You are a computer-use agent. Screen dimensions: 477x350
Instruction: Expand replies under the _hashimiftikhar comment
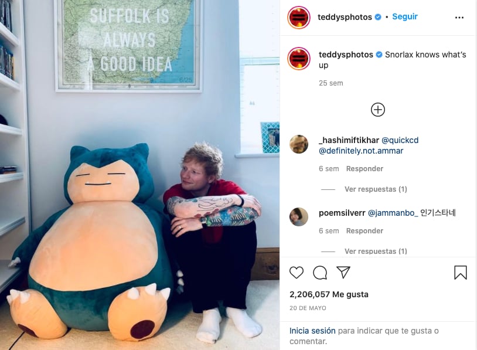(x=376, y=189)
